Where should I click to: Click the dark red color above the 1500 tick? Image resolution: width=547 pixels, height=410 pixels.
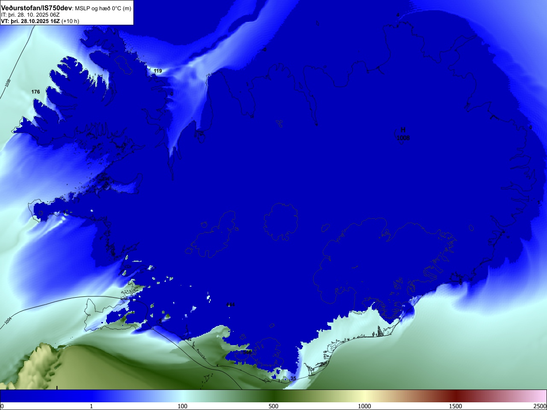[x=456, y=396]
